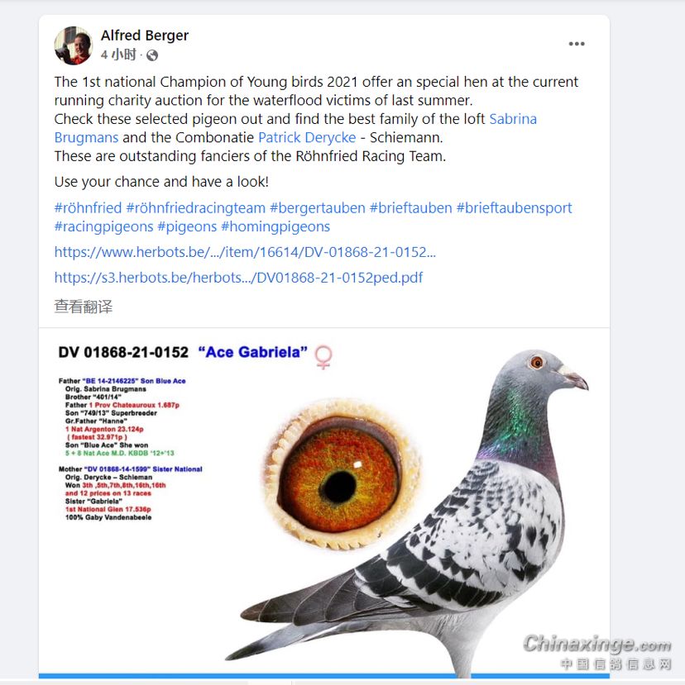Click the #brieftaubensport hashtag

coord(514,208)
